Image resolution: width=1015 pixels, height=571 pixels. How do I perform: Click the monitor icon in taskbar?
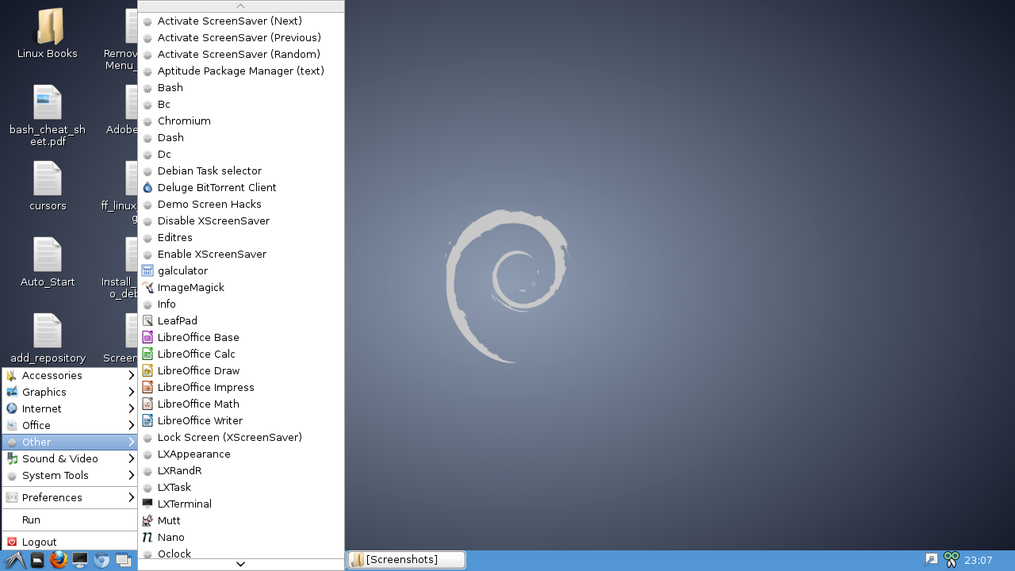point(80,561)
